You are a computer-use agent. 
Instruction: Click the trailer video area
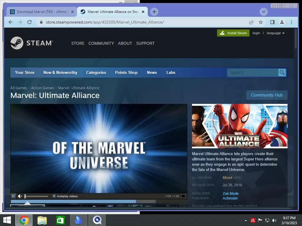pos(99,148)
